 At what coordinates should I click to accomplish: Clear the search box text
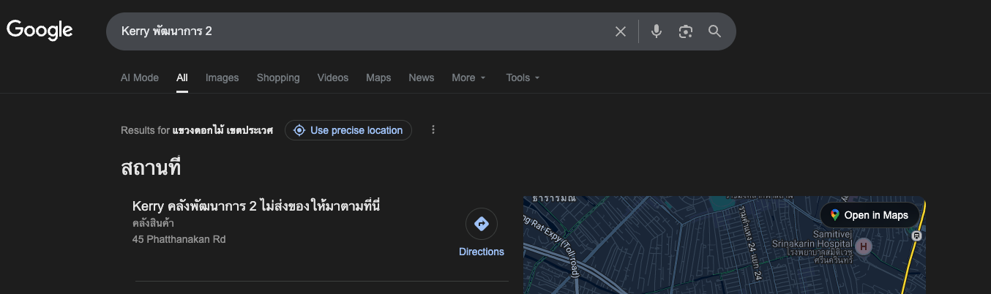point(621,31)
